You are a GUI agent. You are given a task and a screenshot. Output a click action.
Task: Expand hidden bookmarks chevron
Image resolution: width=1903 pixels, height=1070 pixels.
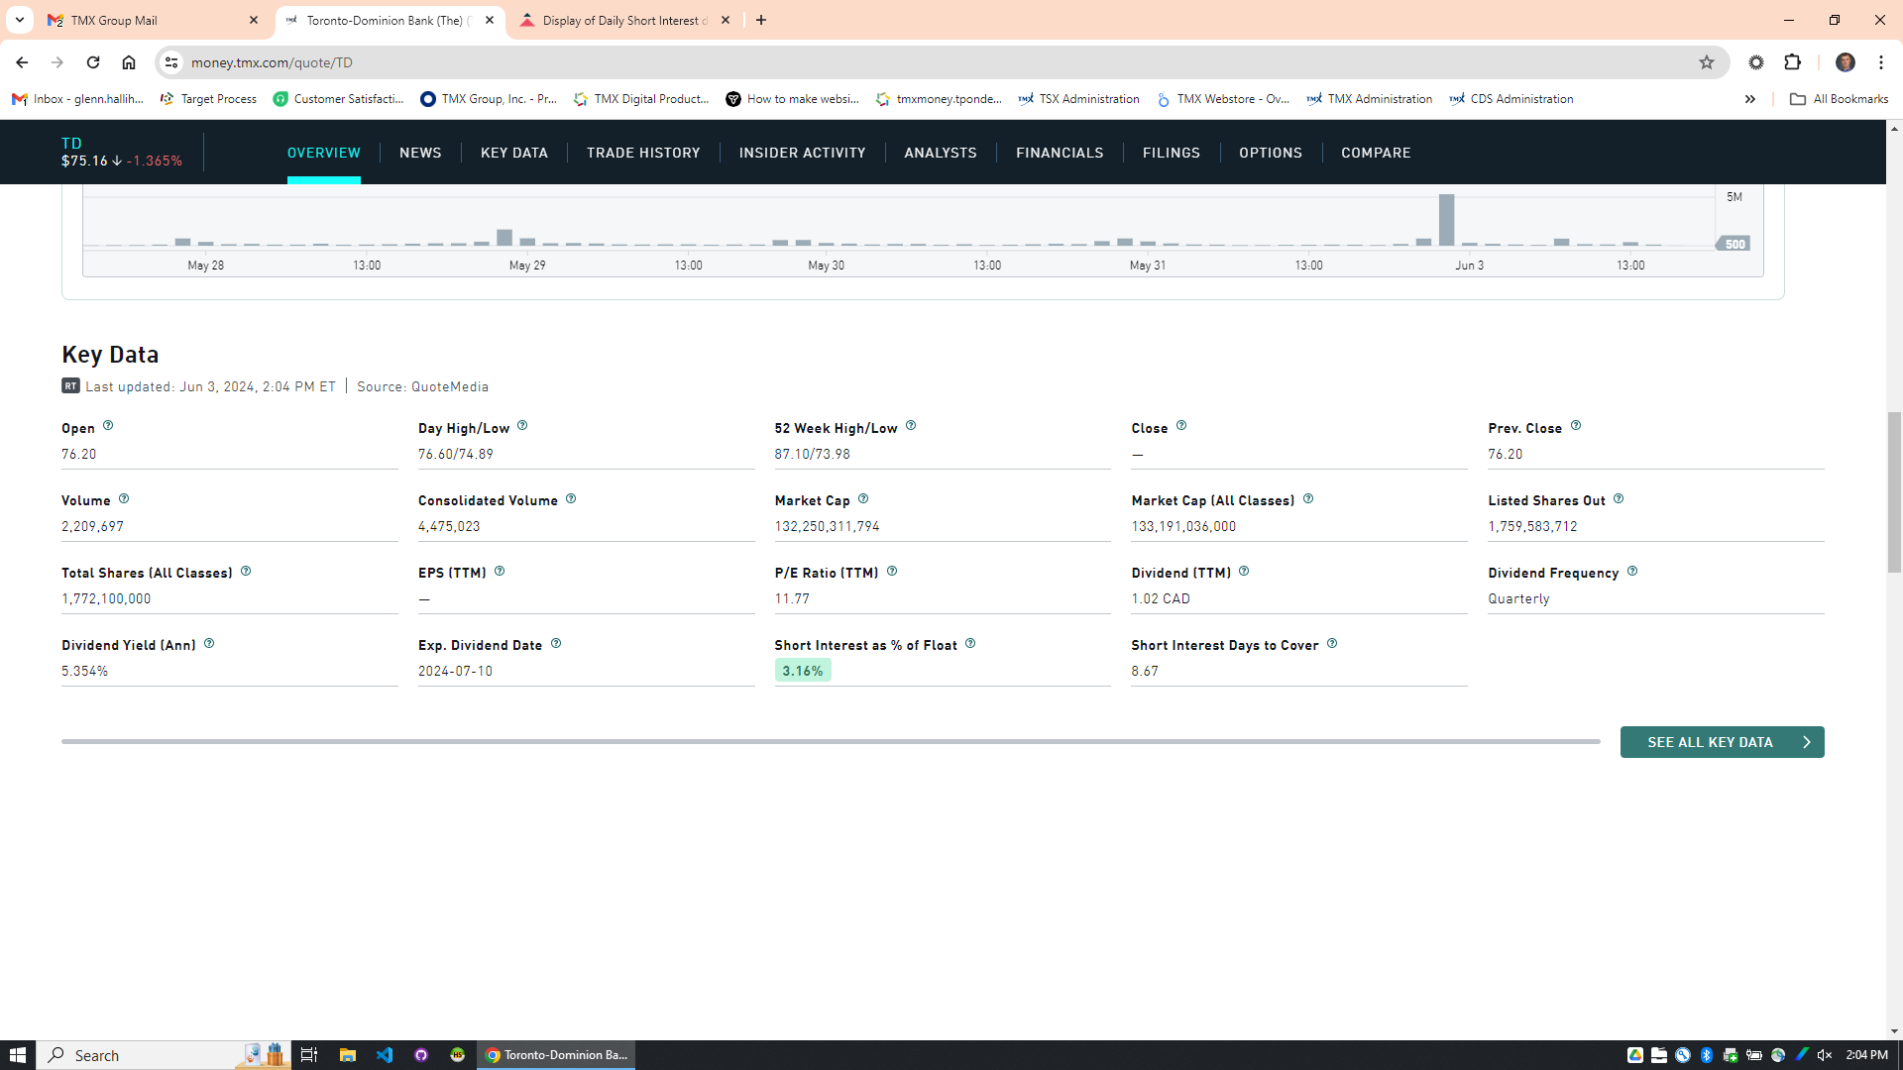(1750, 99)
